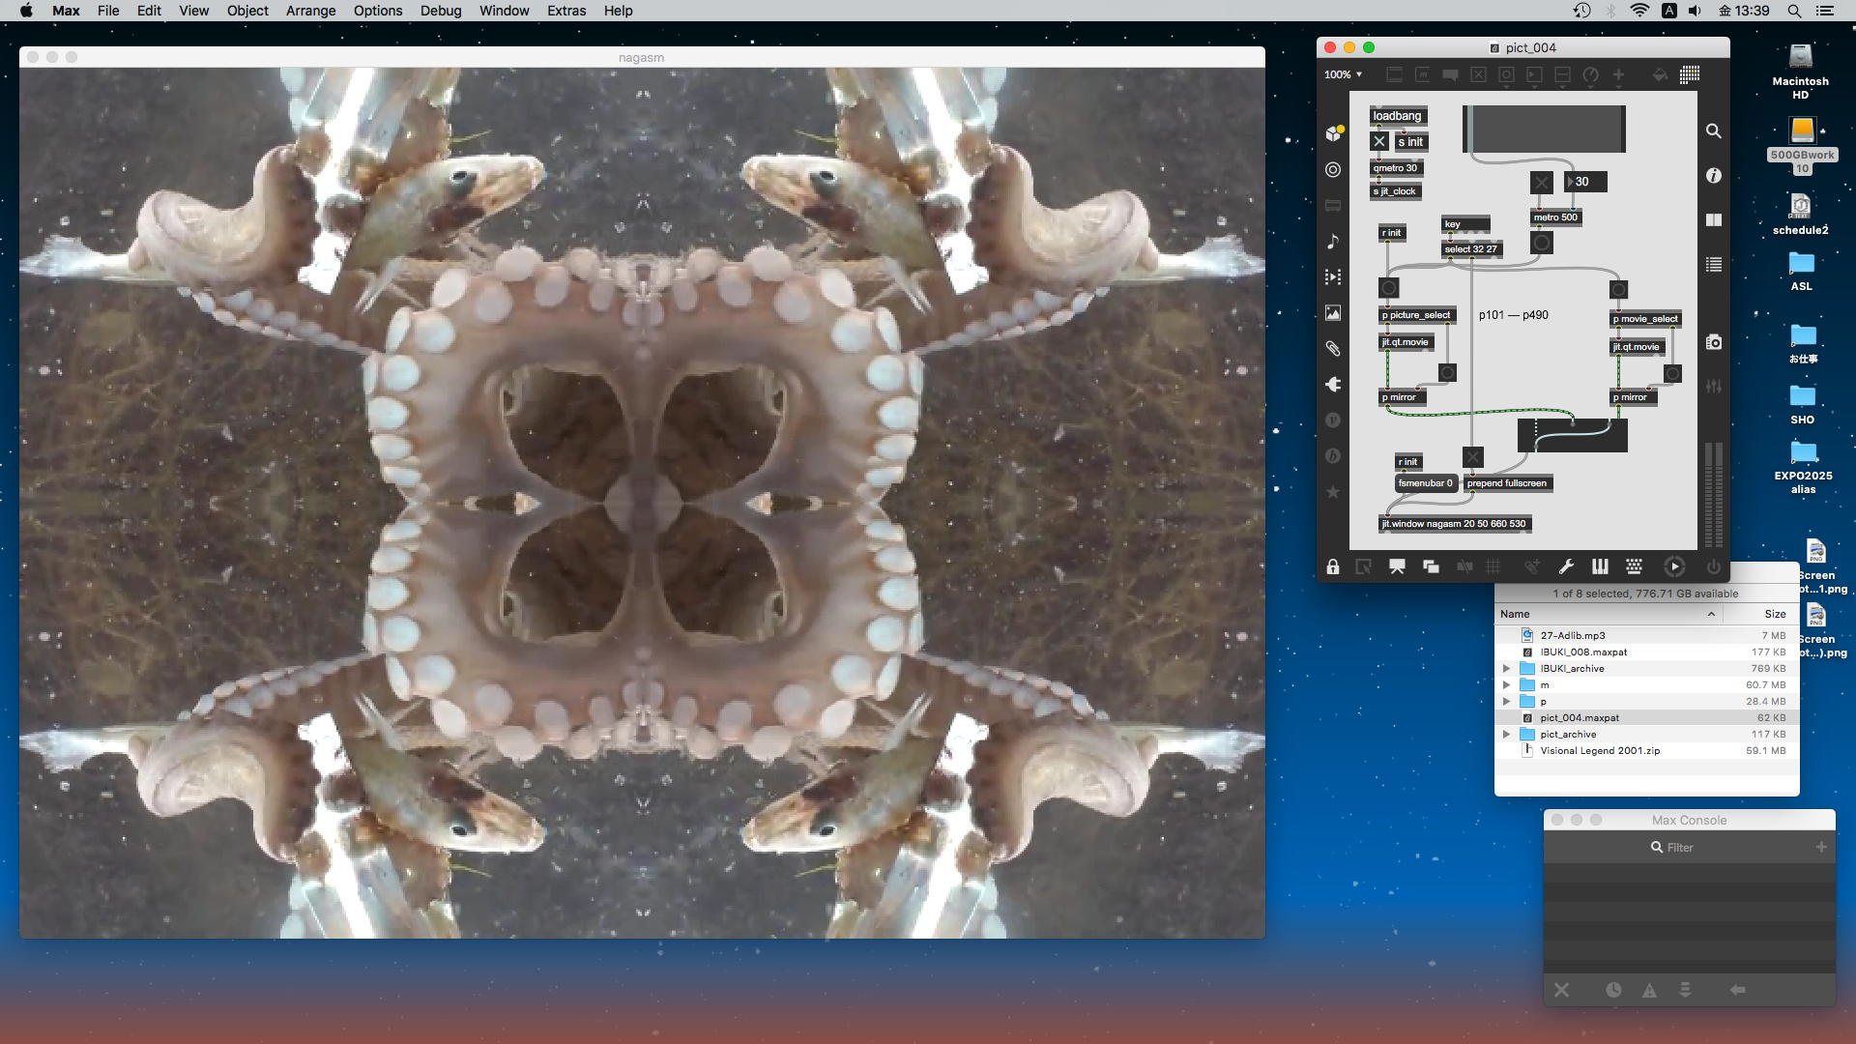Open the Images browser in sidebar
Image resolution: width=1856 pixels, height=1044 pixels.
coord(1333,313)
